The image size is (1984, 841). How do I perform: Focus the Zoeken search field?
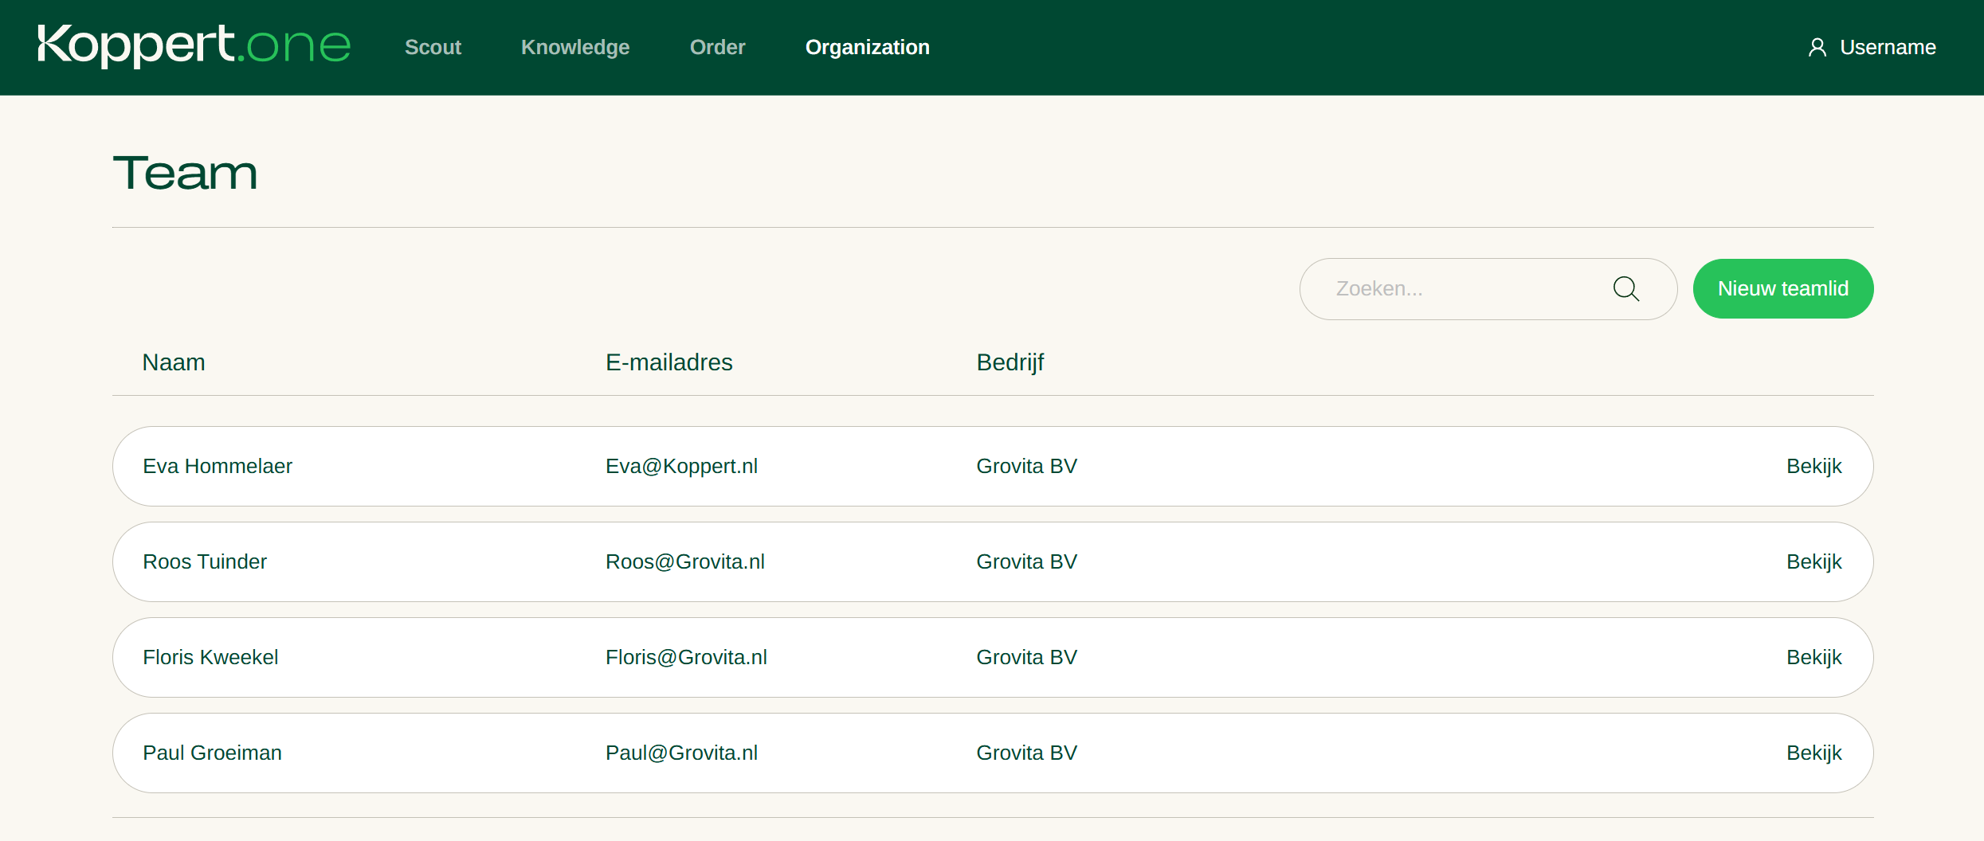[x=1488, y=289]
